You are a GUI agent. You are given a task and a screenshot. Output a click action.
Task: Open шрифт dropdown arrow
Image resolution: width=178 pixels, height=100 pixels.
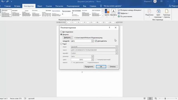117,53
